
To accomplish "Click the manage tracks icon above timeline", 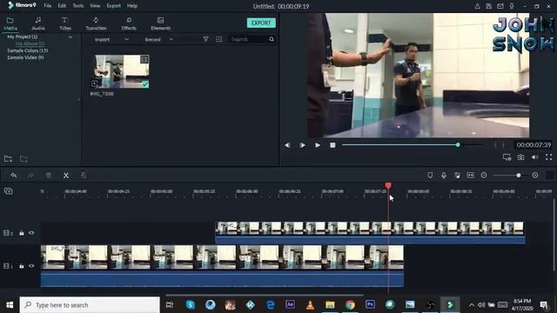I will [x=8, y=191].
